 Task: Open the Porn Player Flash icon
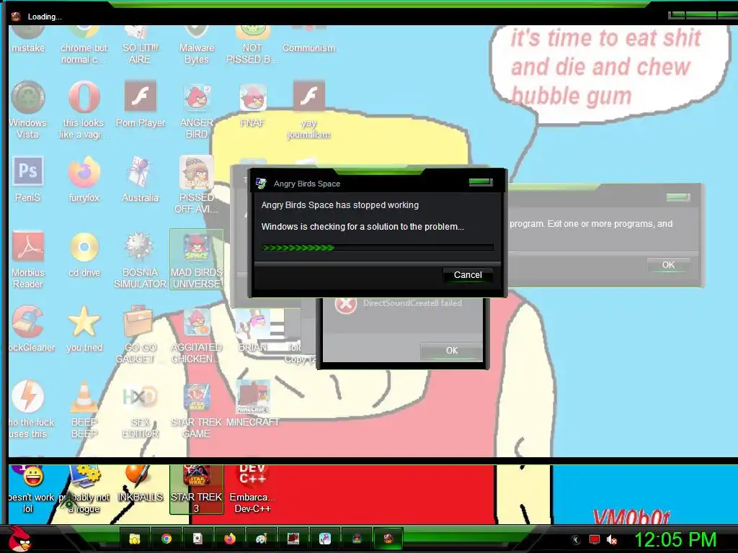[141, 104]
